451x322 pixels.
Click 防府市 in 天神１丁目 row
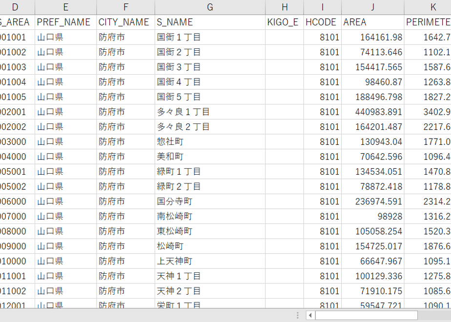pos(126,276)
